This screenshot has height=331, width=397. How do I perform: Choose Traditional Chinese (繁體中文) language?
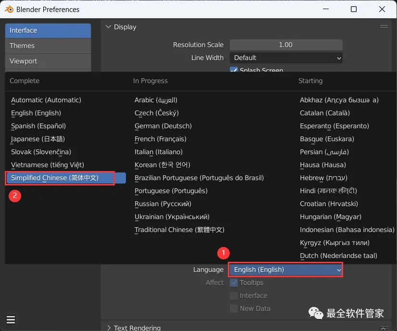pyautogui.click(x=179, y=230)
